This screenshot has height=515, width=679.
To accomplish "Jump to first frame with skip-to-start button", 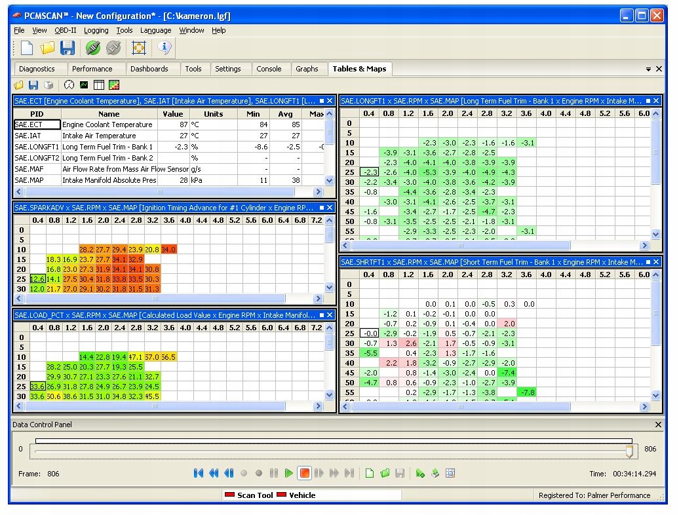I will (199, 473).
